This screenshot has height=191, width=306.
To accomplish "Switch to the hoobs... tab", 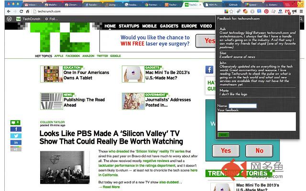I will (133, 4).
